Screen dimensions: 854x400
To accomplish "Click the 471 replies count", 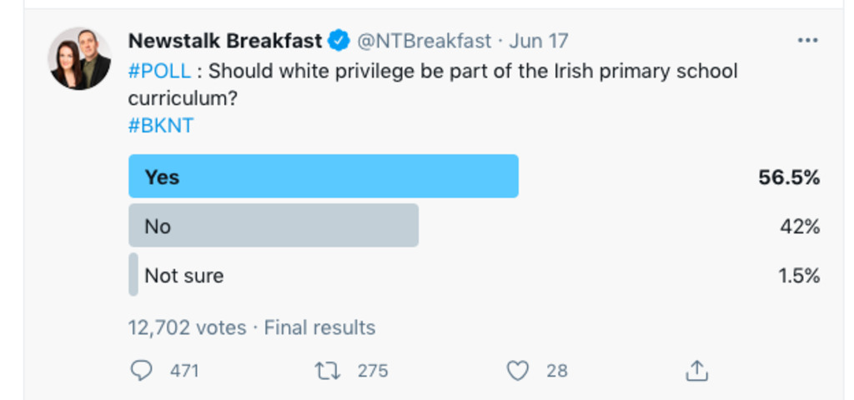I will (x=184, y=371).
